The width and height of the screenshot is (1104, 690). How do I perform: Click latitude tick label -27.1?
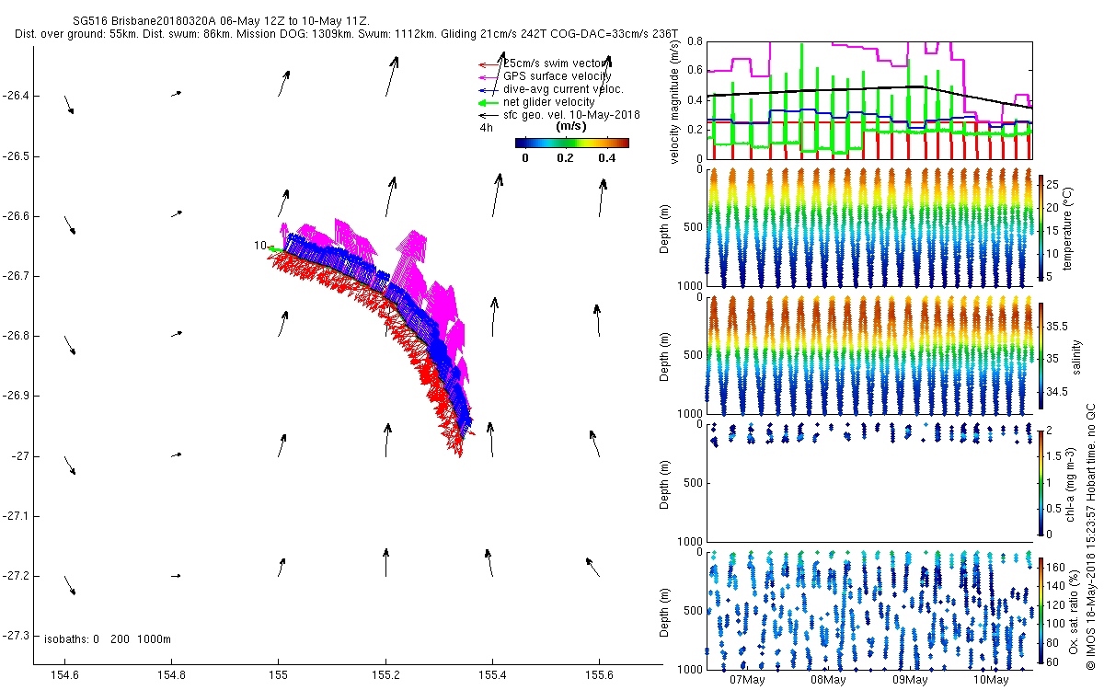(x=17, y=516)
